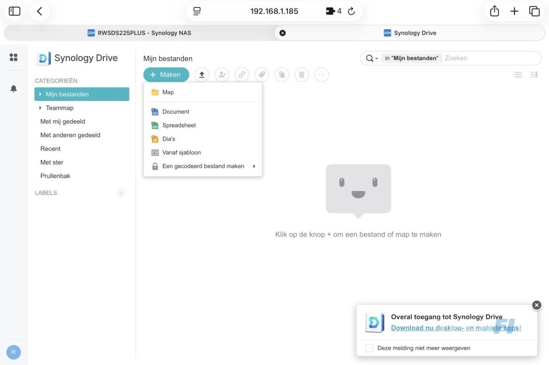Click the Maken create button
This screenshot has height=365, width=549.
(x=166, y=75)
